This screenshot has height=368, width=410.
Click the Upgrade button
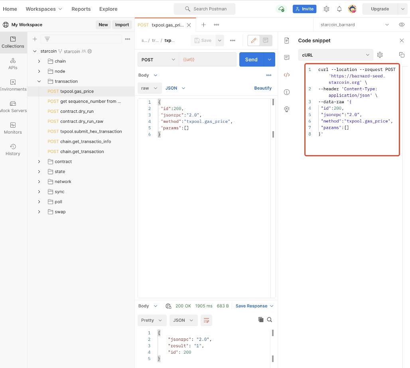point(380,9)
